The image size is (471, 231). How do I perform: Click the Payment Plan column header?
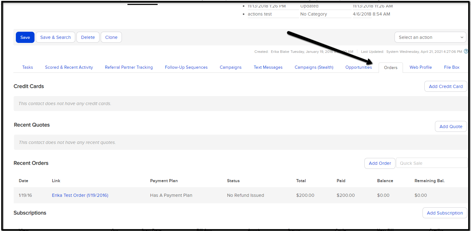coord(164,181)
